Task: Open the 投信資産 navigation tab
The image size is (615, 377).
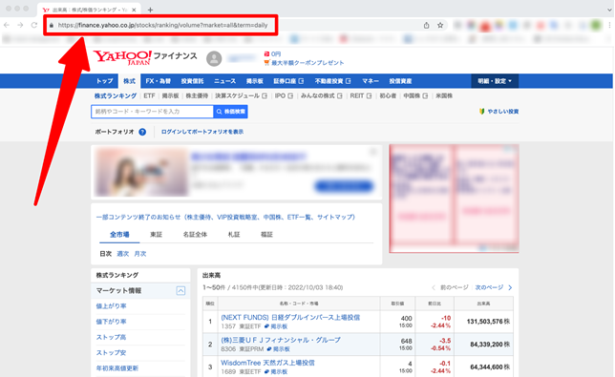Action: click(x=400, y=81)
